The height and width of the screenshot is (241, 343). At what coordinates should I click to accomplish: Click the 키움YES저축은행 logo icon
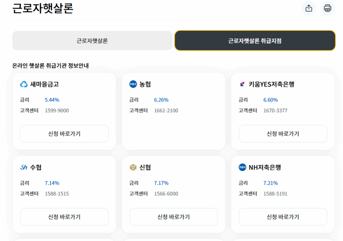coord(242,84)
